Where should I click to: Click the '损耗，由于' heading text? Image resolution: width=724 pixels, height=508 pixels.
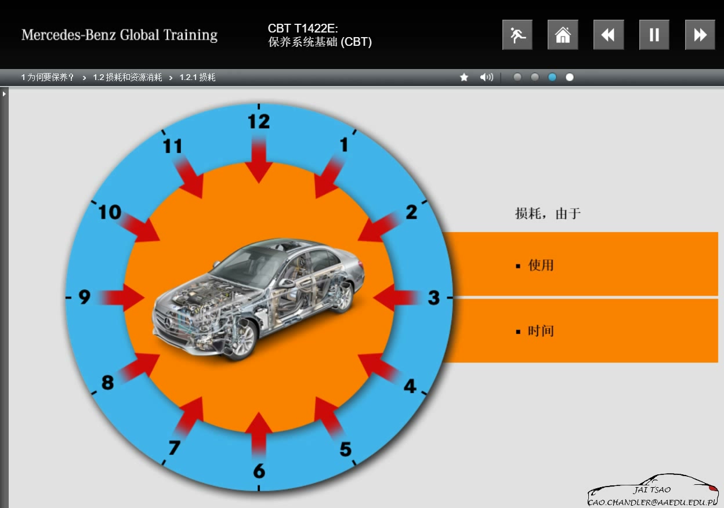(548, 213)
